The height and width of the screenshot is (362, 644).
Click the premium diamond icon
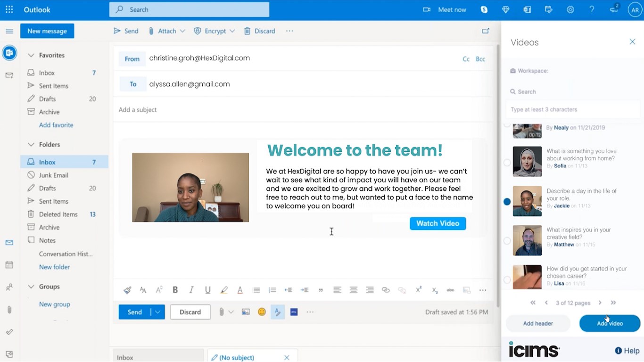(x=506, y=9)
